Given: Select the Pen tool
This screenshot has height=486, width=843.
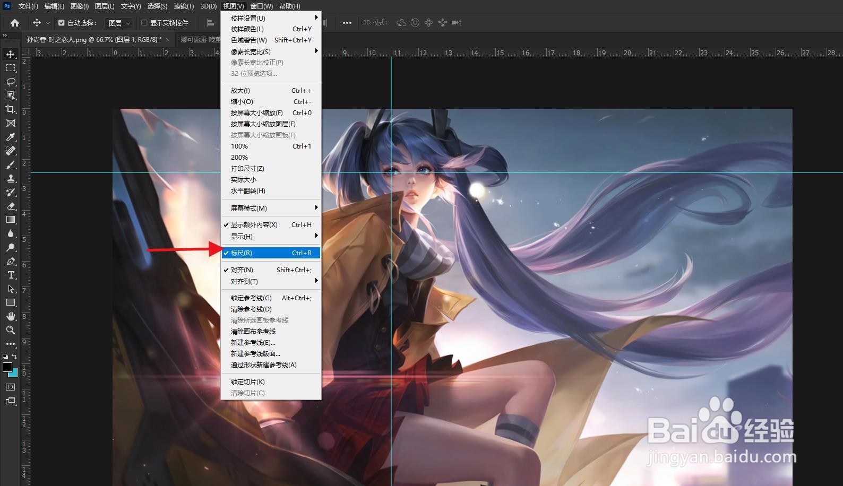Looking at the screenshot, I should click(x=11, y=261).
